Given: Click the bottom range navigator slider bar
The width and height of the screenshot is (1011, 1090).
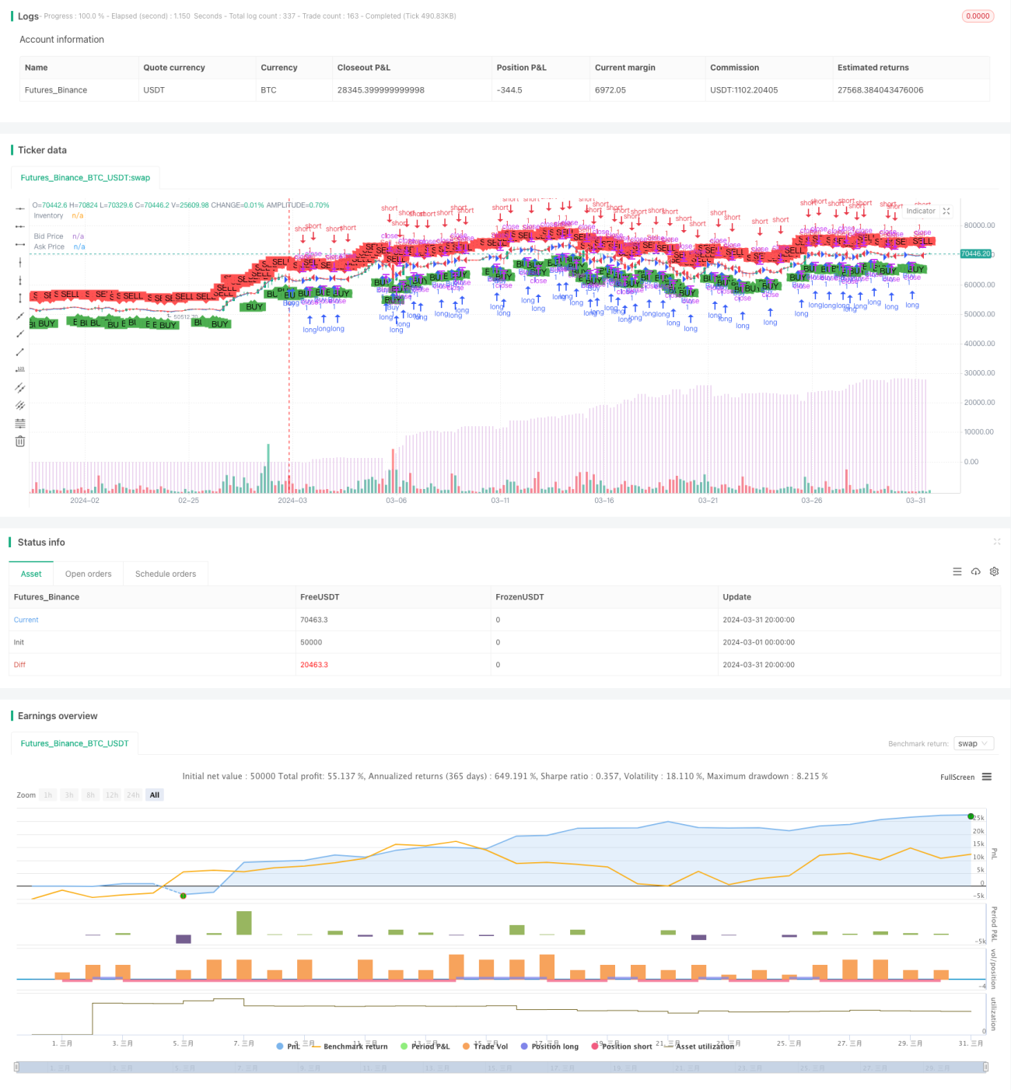Looking at the screenshot, I should 501,1067.
